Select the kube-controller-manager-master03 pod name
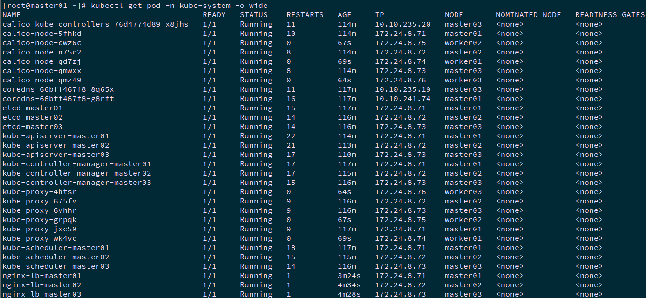The height and width of the screenshot is (298, 646). [x=76, y=183]
